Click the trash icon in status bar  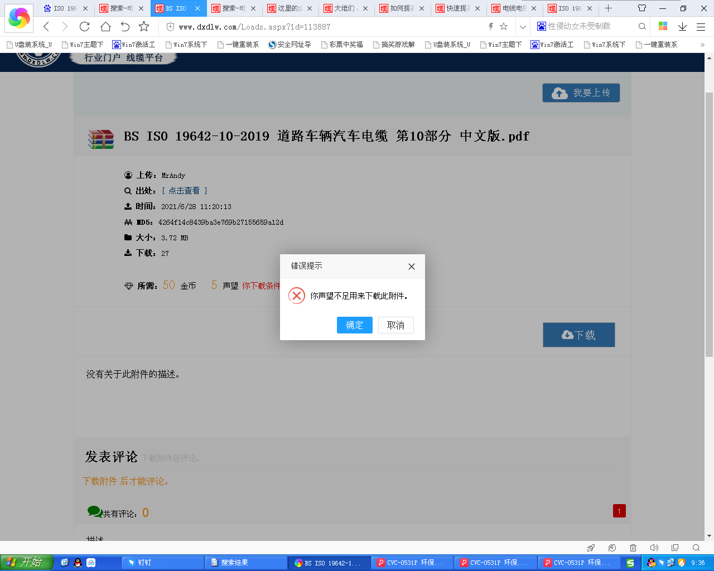[x=633, y=548]
